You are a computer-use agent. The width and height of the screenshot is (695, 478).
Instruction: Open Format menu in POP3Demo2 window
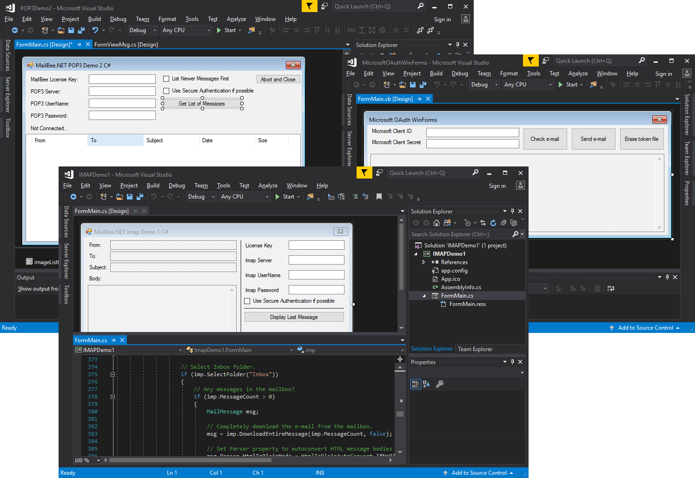click(167, 19)
